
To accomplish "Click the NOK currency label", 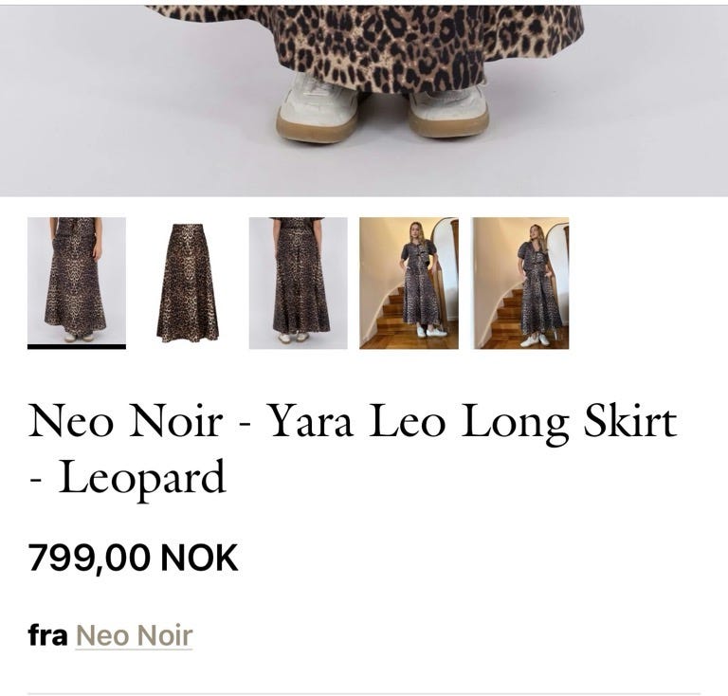I will tap(199, 558).
